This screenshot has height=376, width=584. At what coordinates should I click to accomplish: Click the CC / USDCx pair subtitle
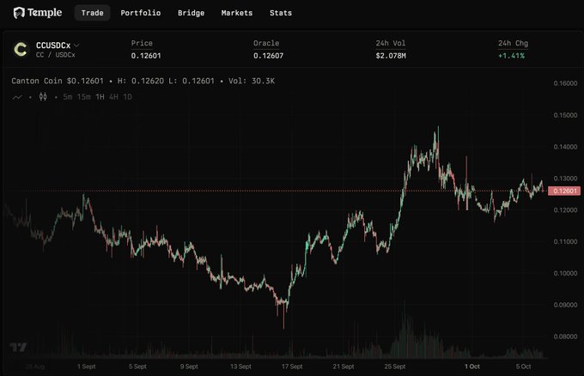56,55
